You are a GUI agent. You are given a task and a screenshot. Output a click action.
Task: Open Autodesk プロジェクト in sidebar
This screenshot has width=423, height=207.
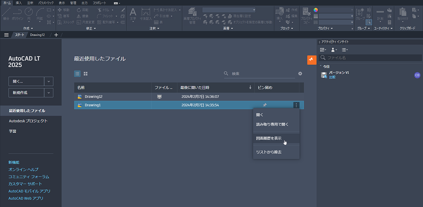click(28, 121)
